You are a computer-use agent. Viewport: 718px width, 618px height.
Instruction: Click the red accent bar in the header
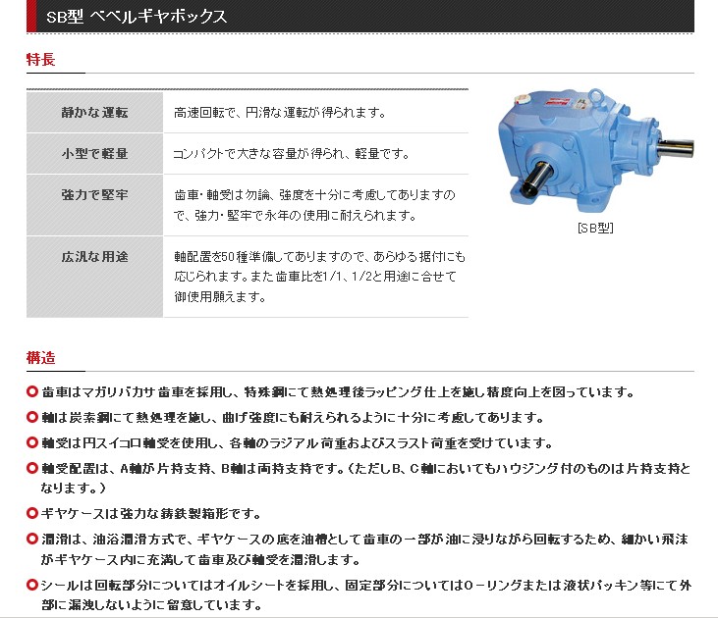[31, 17]
